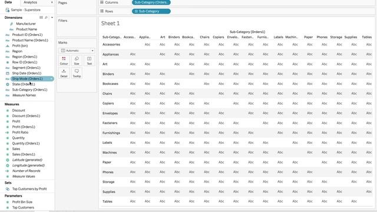Switch to the Analytics tab
Image resolution: width=377 pixels, height=212 pixels.
30,2
